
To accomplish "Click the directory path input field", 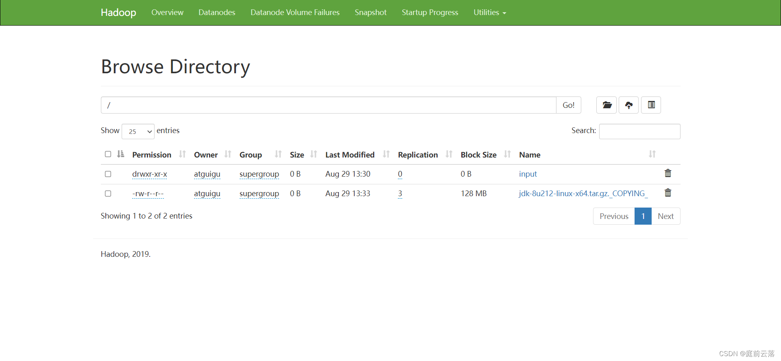I will tap(329, 105).
